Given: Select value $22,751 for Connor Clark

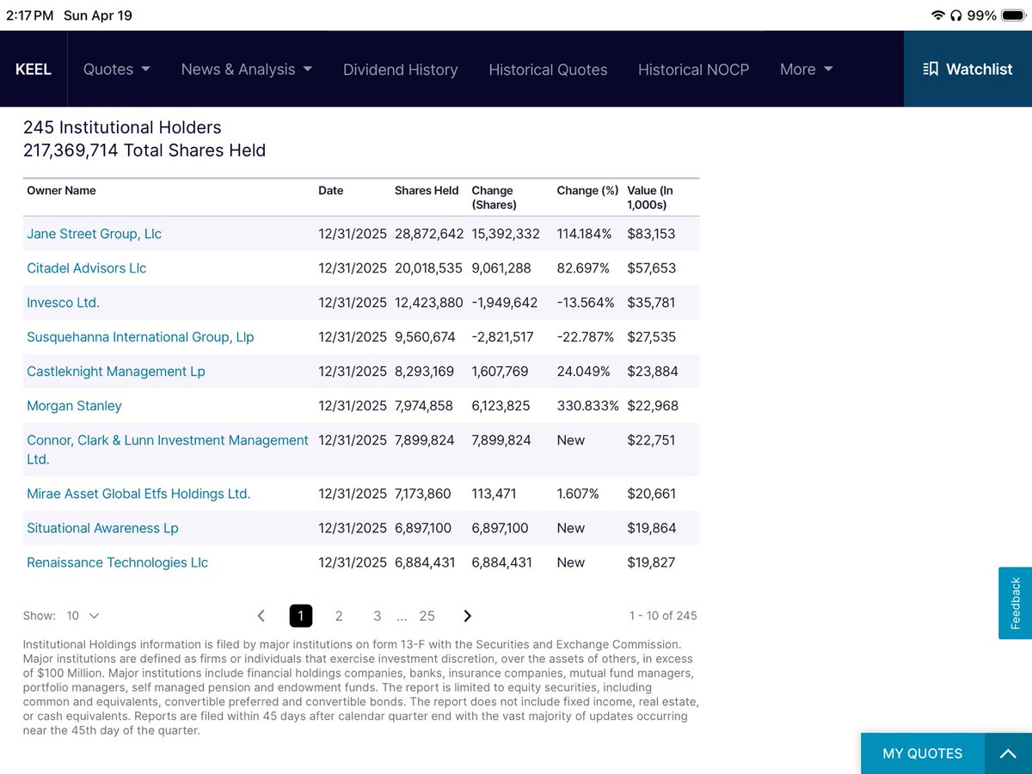Looking at the screenshot, I should [651, 440].
